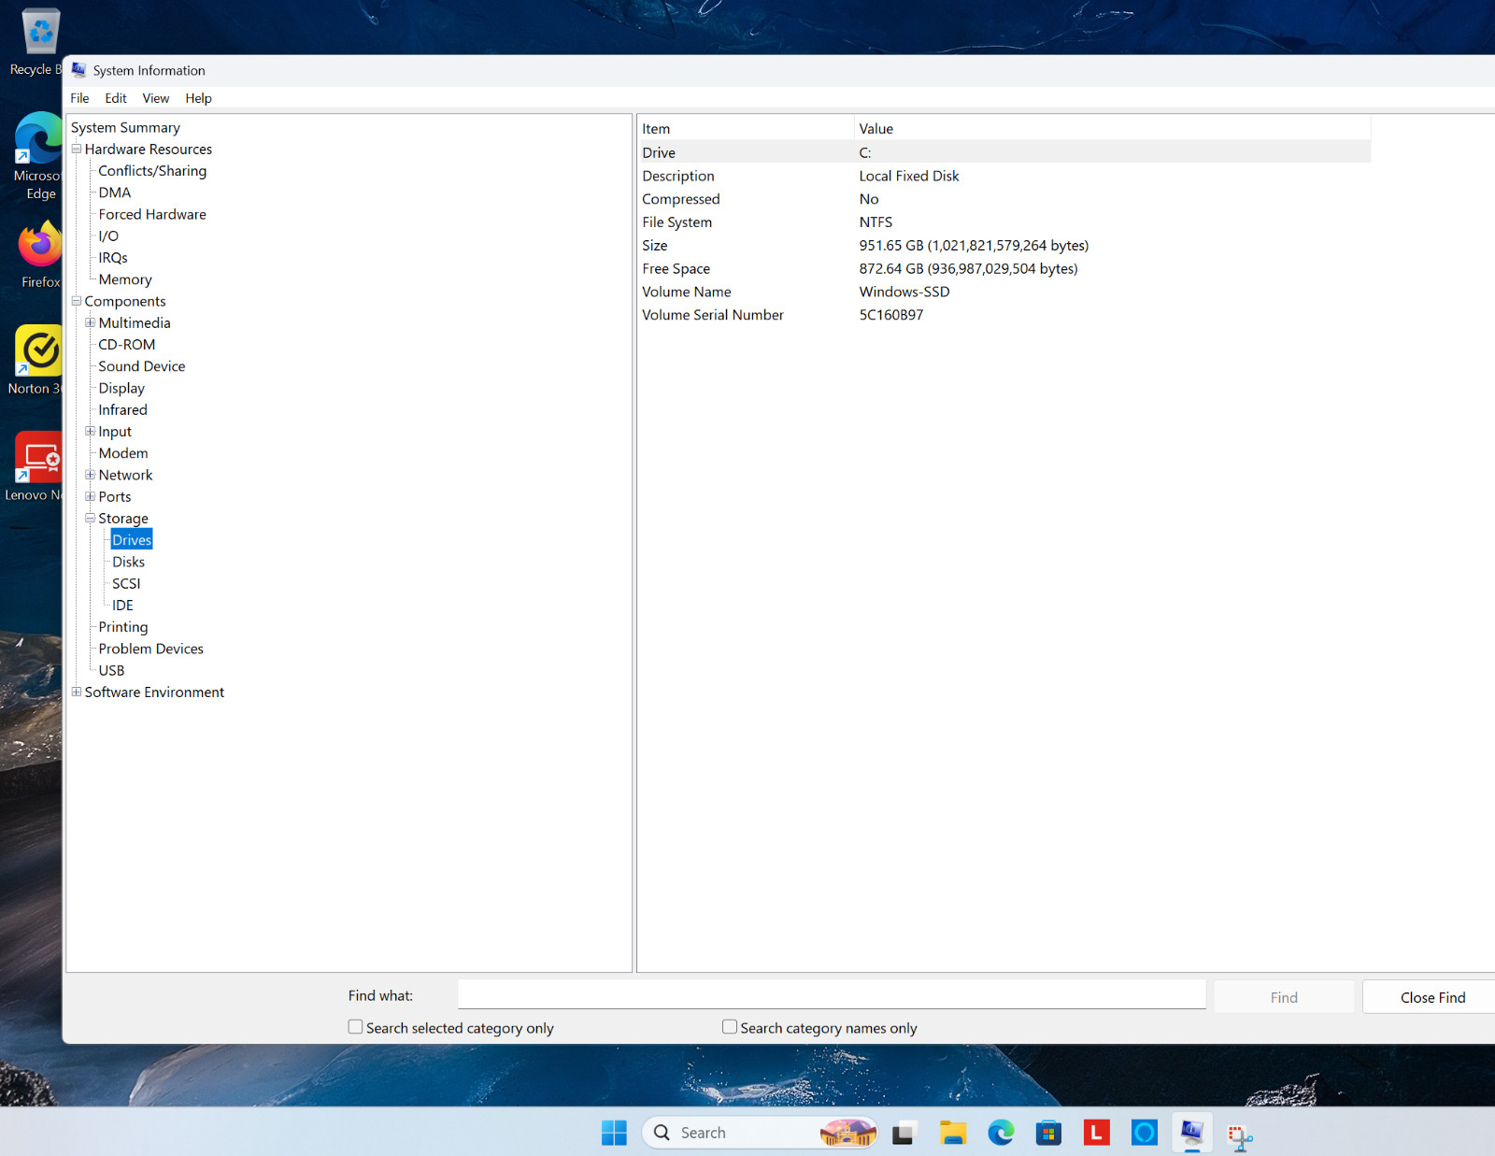
Task: Select the Printing tree item
Action: [x=123, y=627]
